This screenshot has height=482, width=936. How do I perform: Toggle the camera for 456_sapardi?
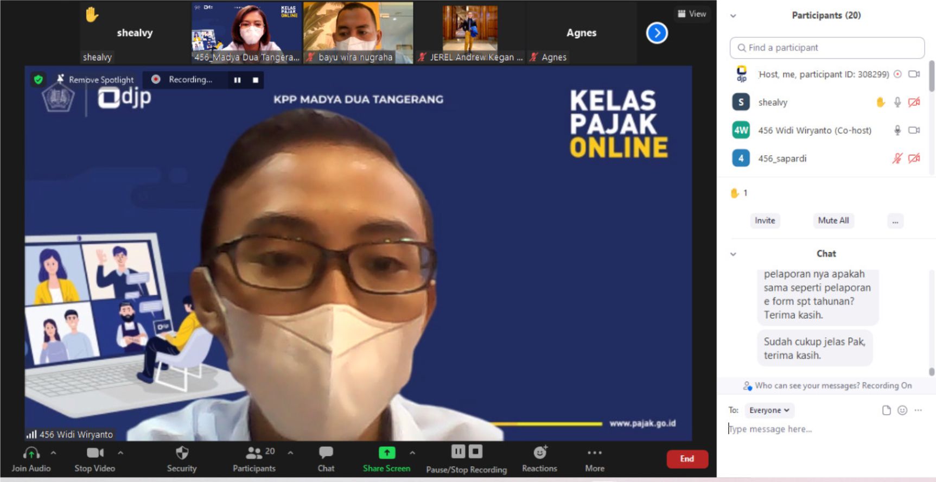tap(914, 158)
